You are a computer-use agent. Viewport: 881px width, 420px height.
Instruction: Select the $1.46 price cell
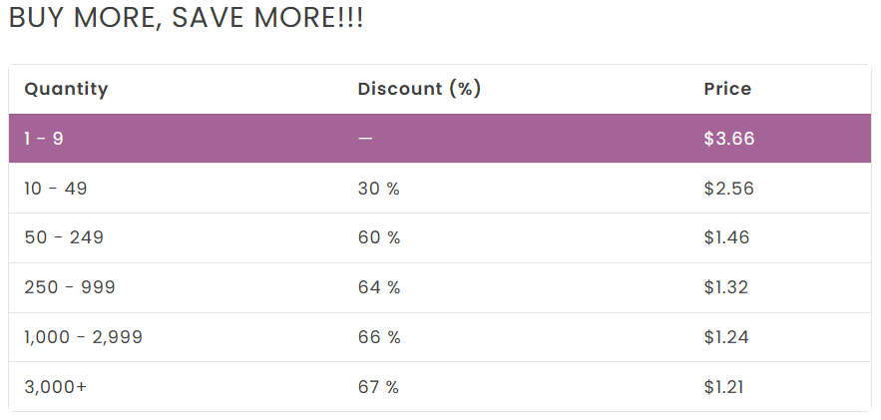pos(726,237)
